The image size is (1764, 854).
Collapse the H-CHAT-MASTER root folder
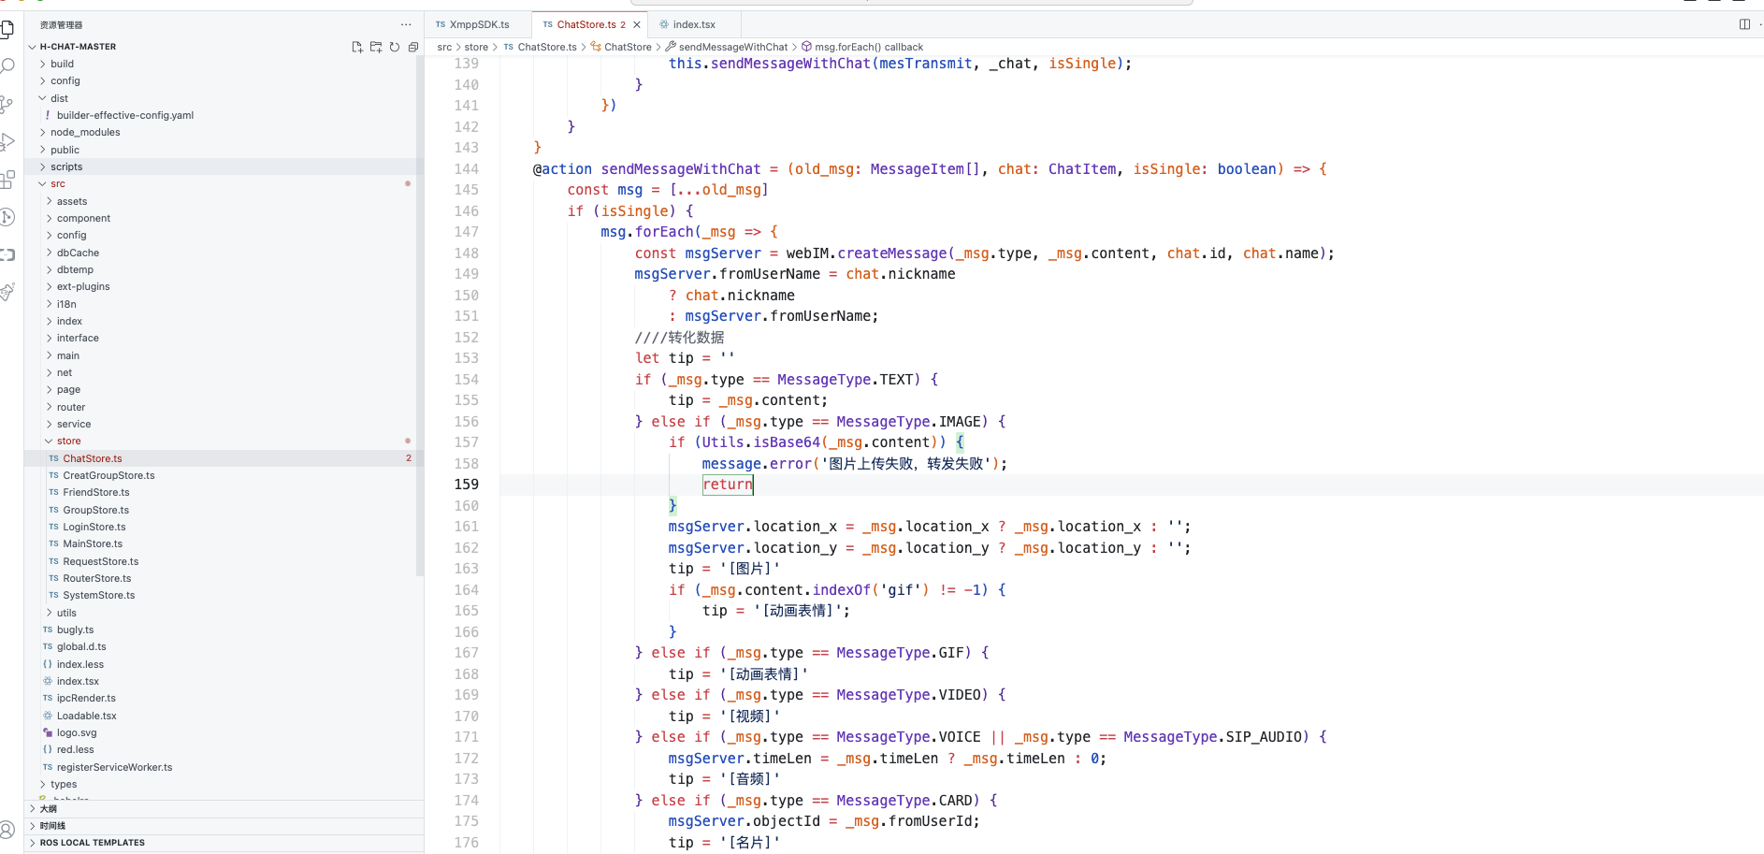[x=224, y=47]
